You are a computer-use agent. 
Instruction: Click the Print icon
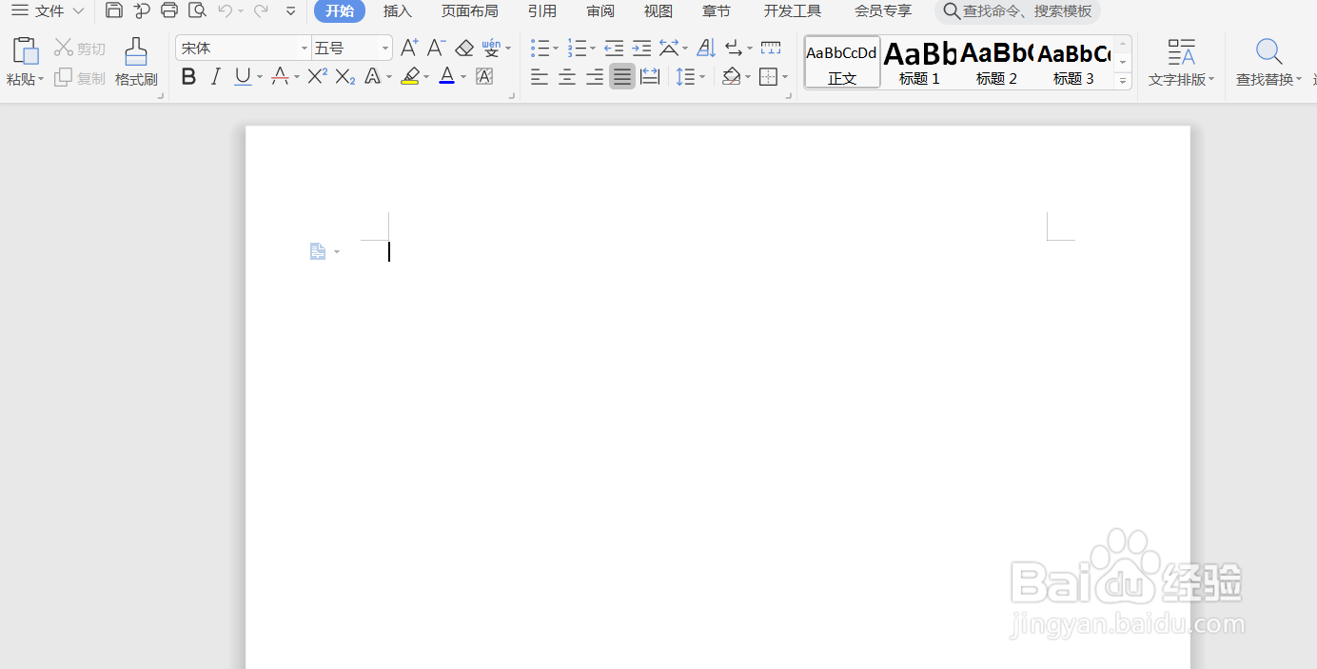169,10
